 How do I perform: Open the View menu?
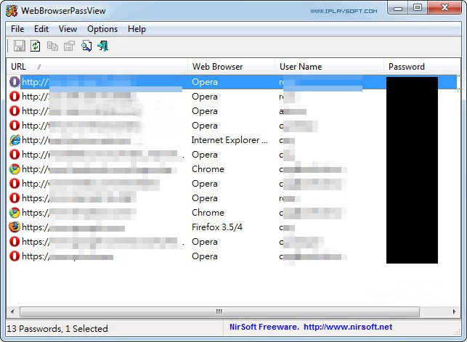coord(68,29)
